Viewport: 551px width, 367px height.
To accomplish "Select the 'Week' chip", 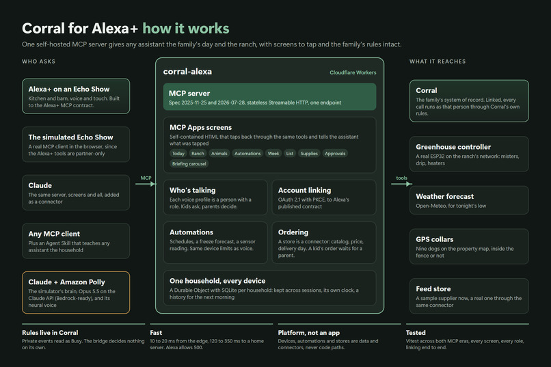I will point(273,154).
